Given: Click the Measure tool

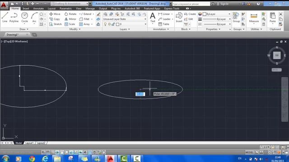Looking at the screenshot, I should [254, 18].
